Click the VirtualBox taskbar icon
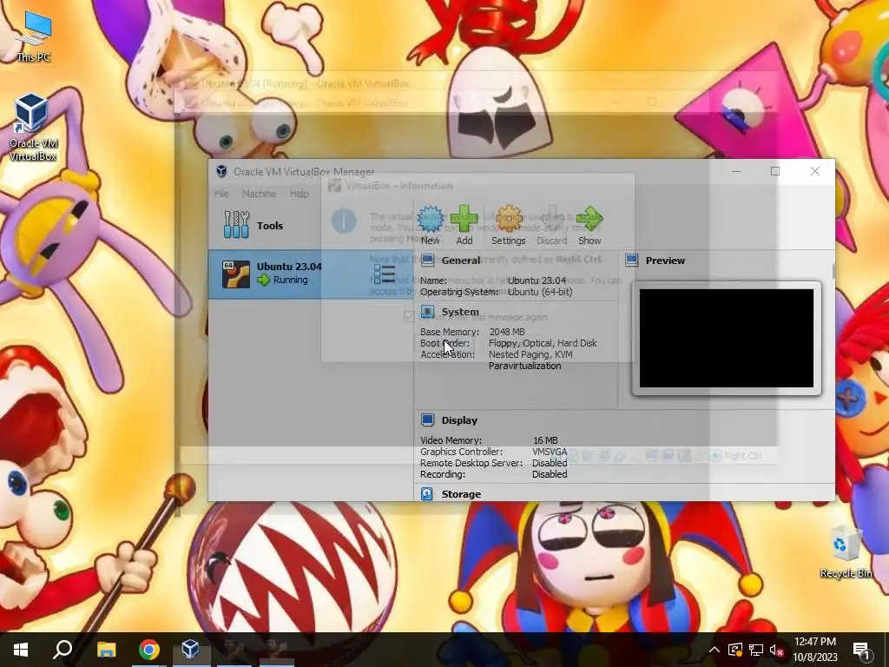The image size is (889, 667). point(190,650)
